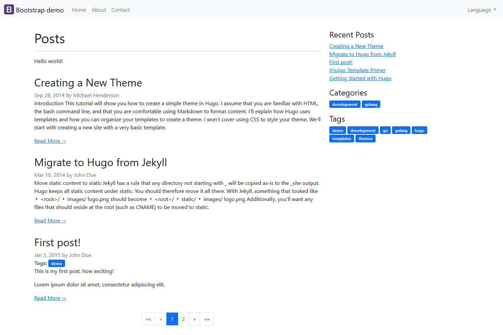Screen dimensions: 503x335
Task: Click the hugo tag badge
Action: coord(419,131)
